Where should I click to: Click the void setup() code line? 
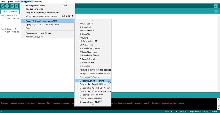pos(9,16)
